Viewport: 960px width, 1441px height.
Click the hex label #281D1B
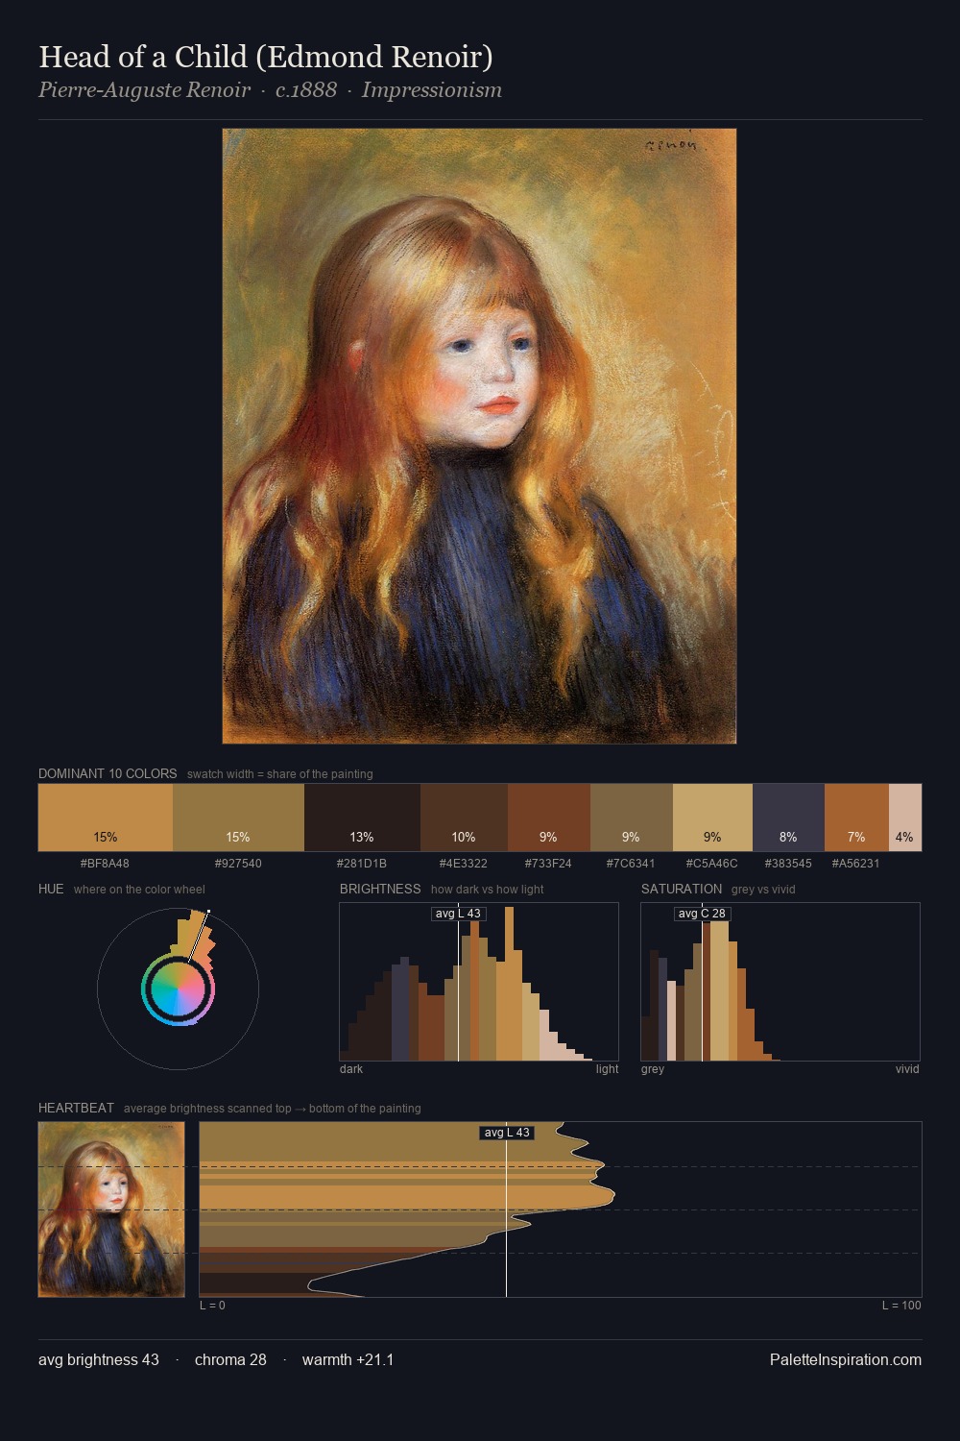click(x=362, y=864)
